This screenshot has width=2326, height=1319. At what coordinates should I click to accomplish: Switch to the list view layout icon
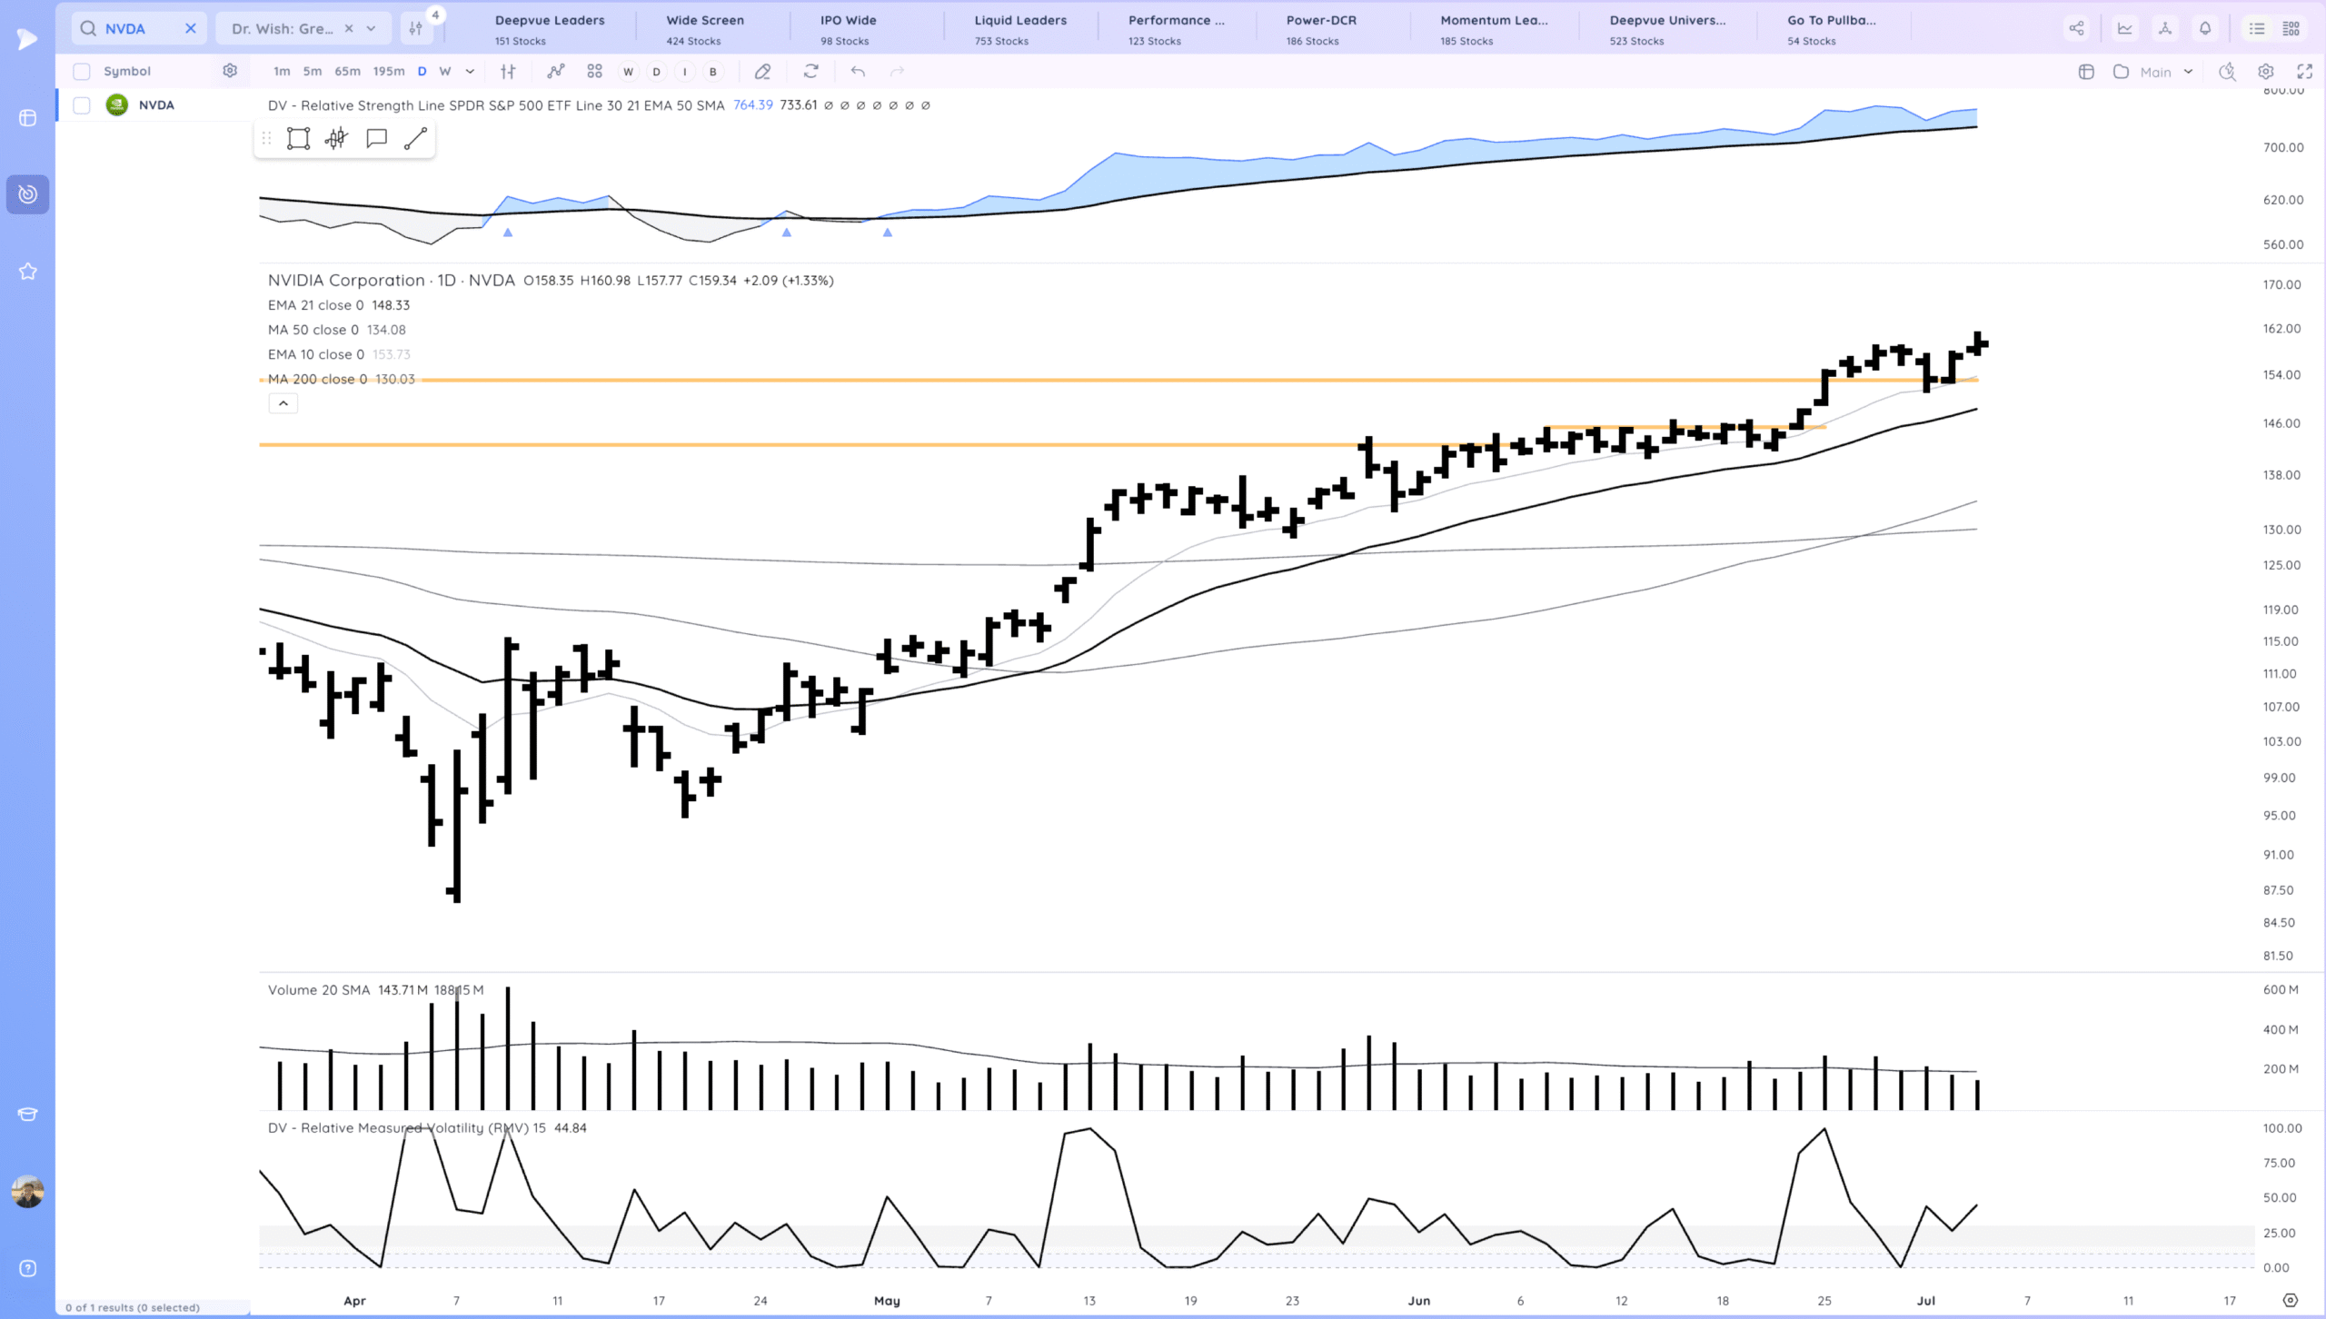(x=2257, y=28)
